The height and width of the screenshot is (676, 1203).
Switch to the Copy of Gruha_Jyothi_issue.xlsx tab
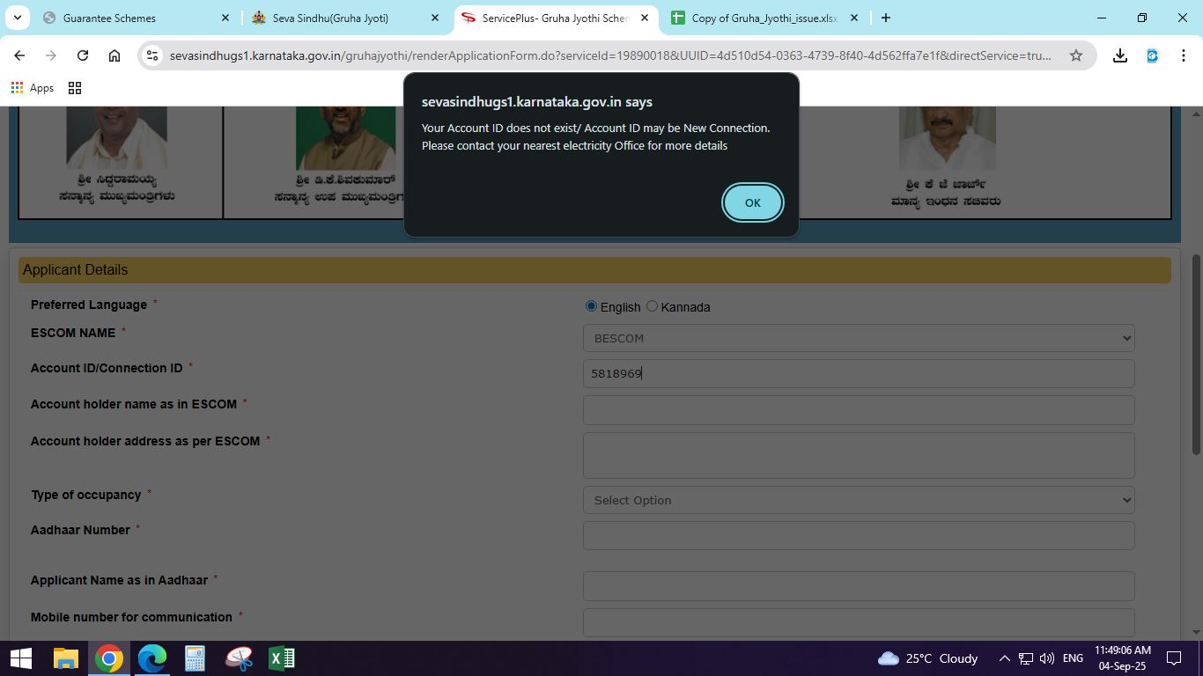click(763, 18)
